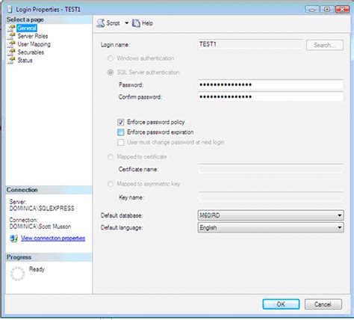
Task: Maximize the Login Properties window
Action: point(327,10)
